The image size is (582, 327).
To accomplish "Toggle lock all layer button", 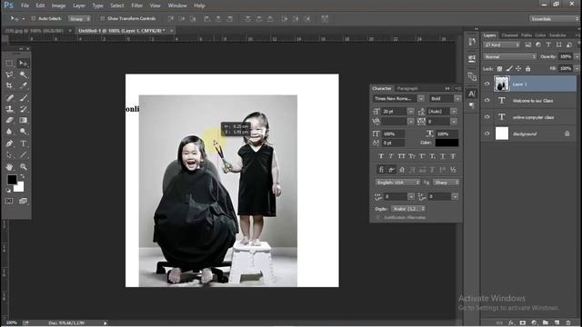I will [x=527, y=69].
